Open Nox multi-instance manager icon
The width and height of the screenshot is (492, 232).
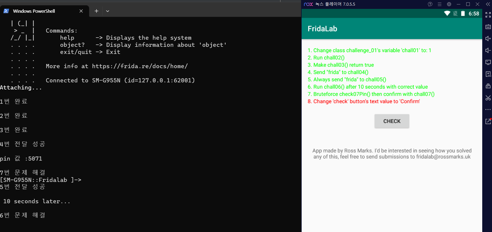488,86
